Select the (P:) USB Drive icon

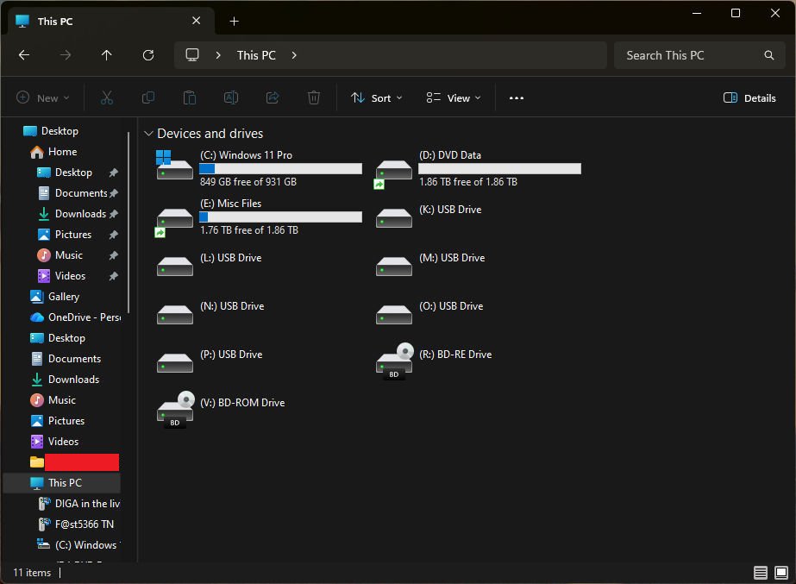point(175,363)
